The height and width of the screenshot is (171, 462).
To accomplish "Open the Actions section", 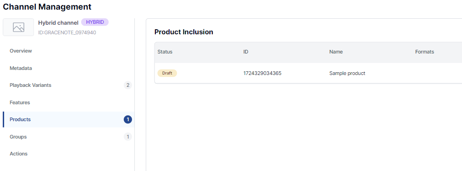I will [18, 154].
